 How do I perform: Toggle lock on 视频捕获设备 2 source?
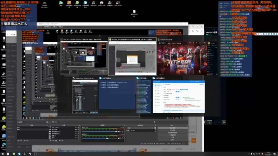click(78, 132)
